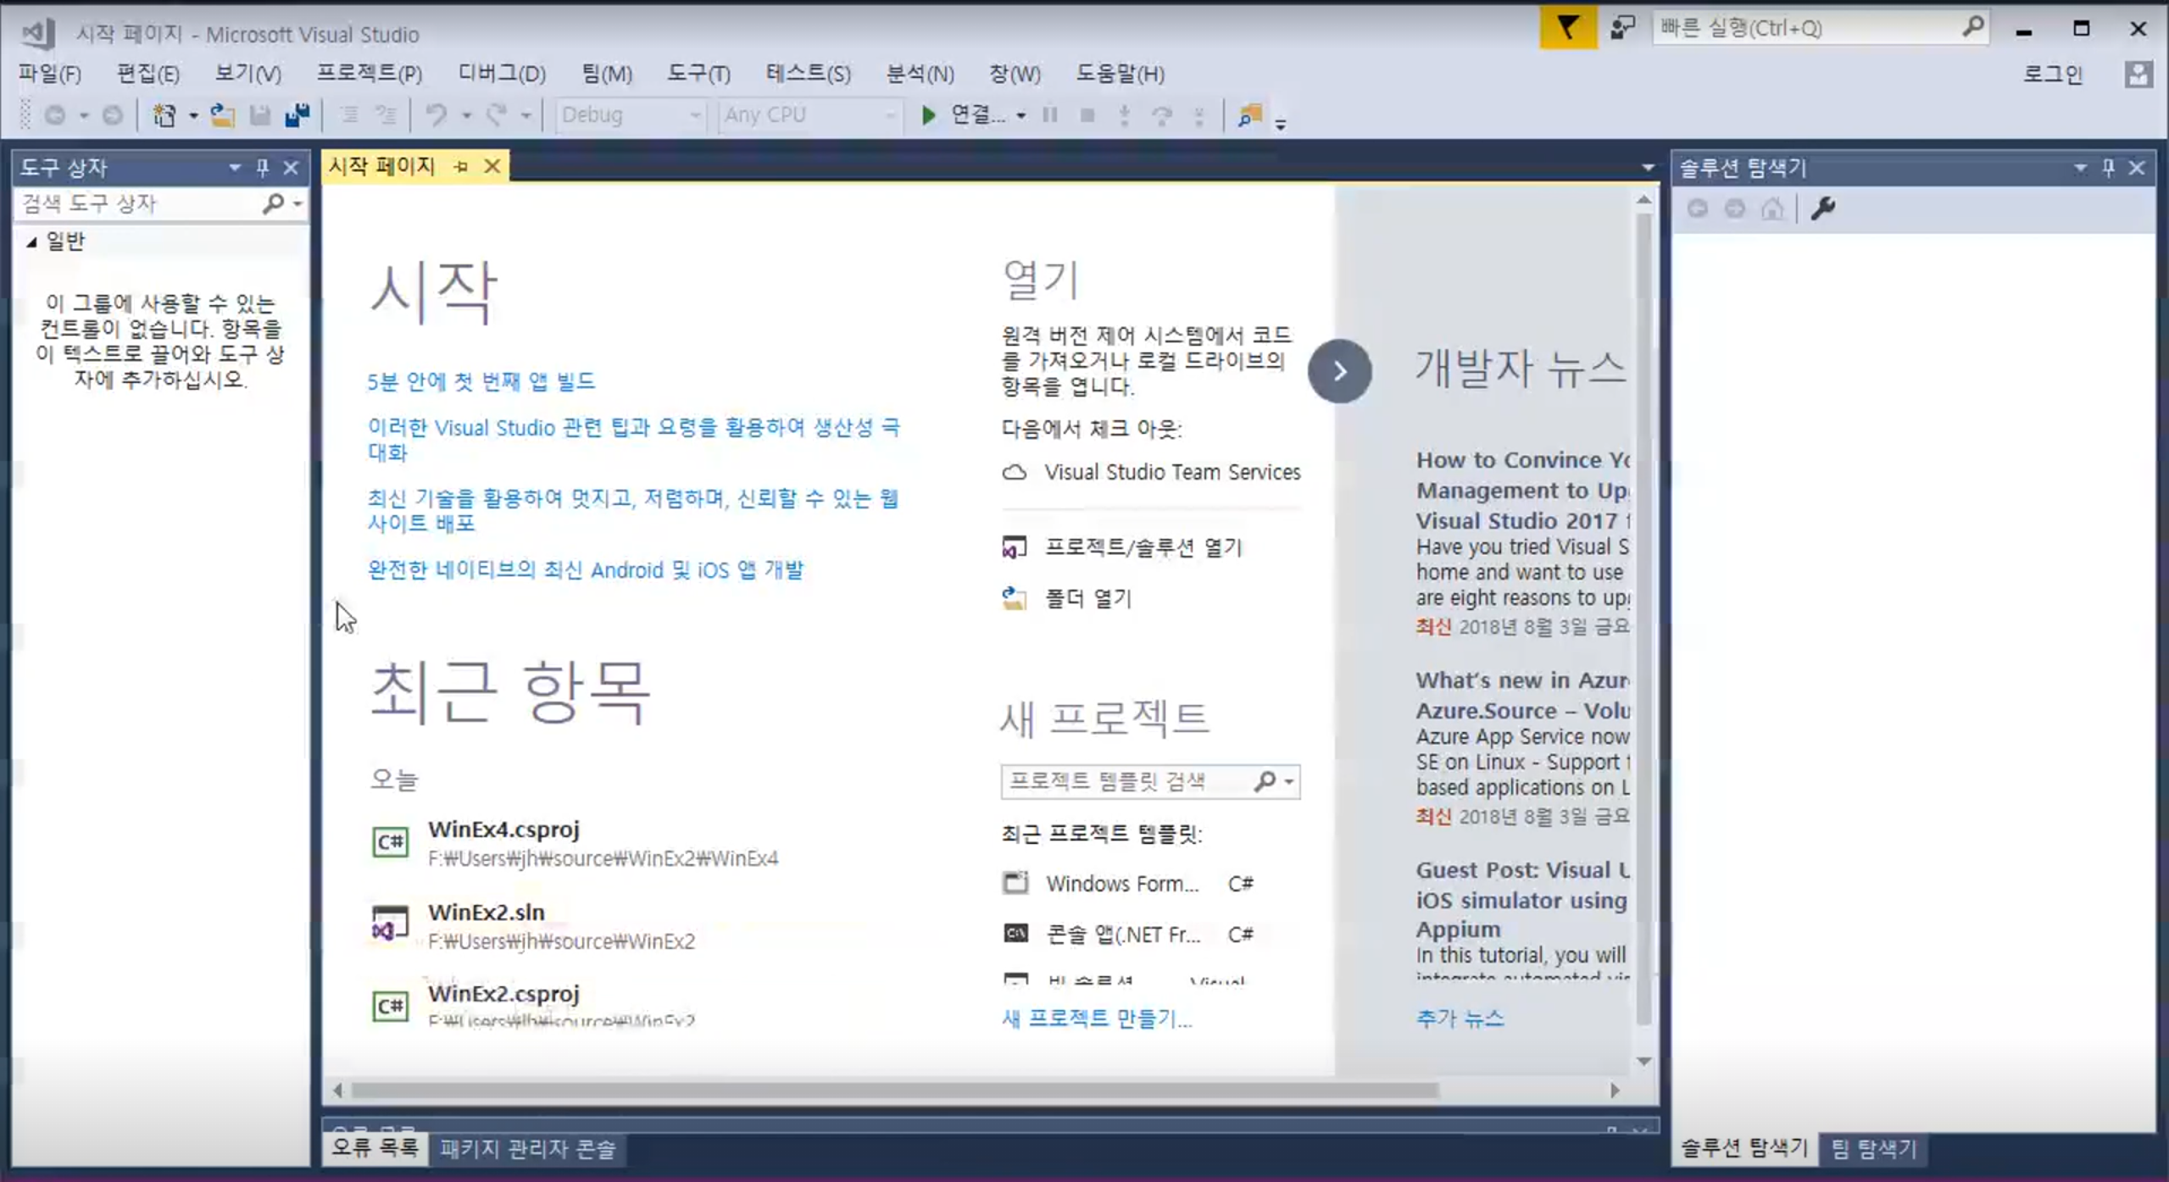Open the feedback icon in title bar
The width and height of the screenshot is (2169, 1182).
[1622, 28]
